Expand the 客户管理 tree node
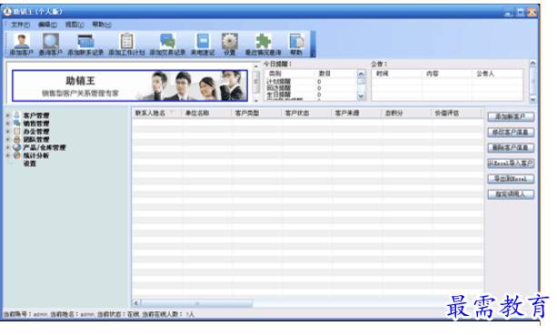Screen dimensions: 557x335 coord(8,115)
